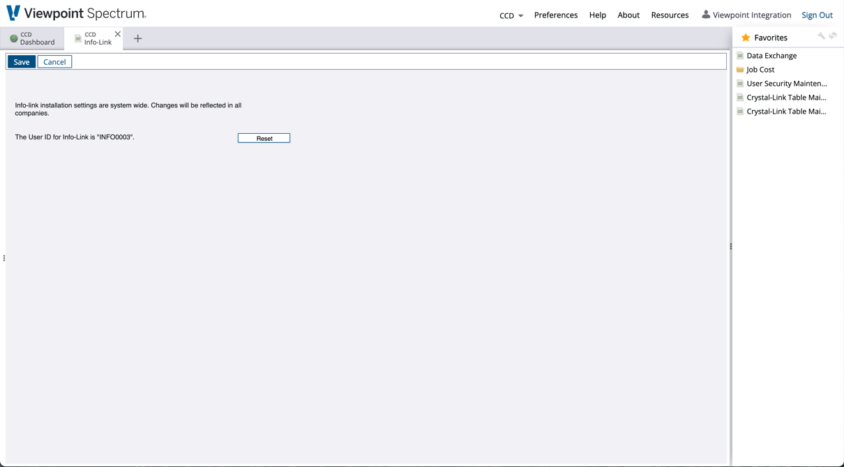This screenshot has height=467, width=844.
Task: Click the Viewpoint Spectrum logo
Action: [x=75, y=14]
